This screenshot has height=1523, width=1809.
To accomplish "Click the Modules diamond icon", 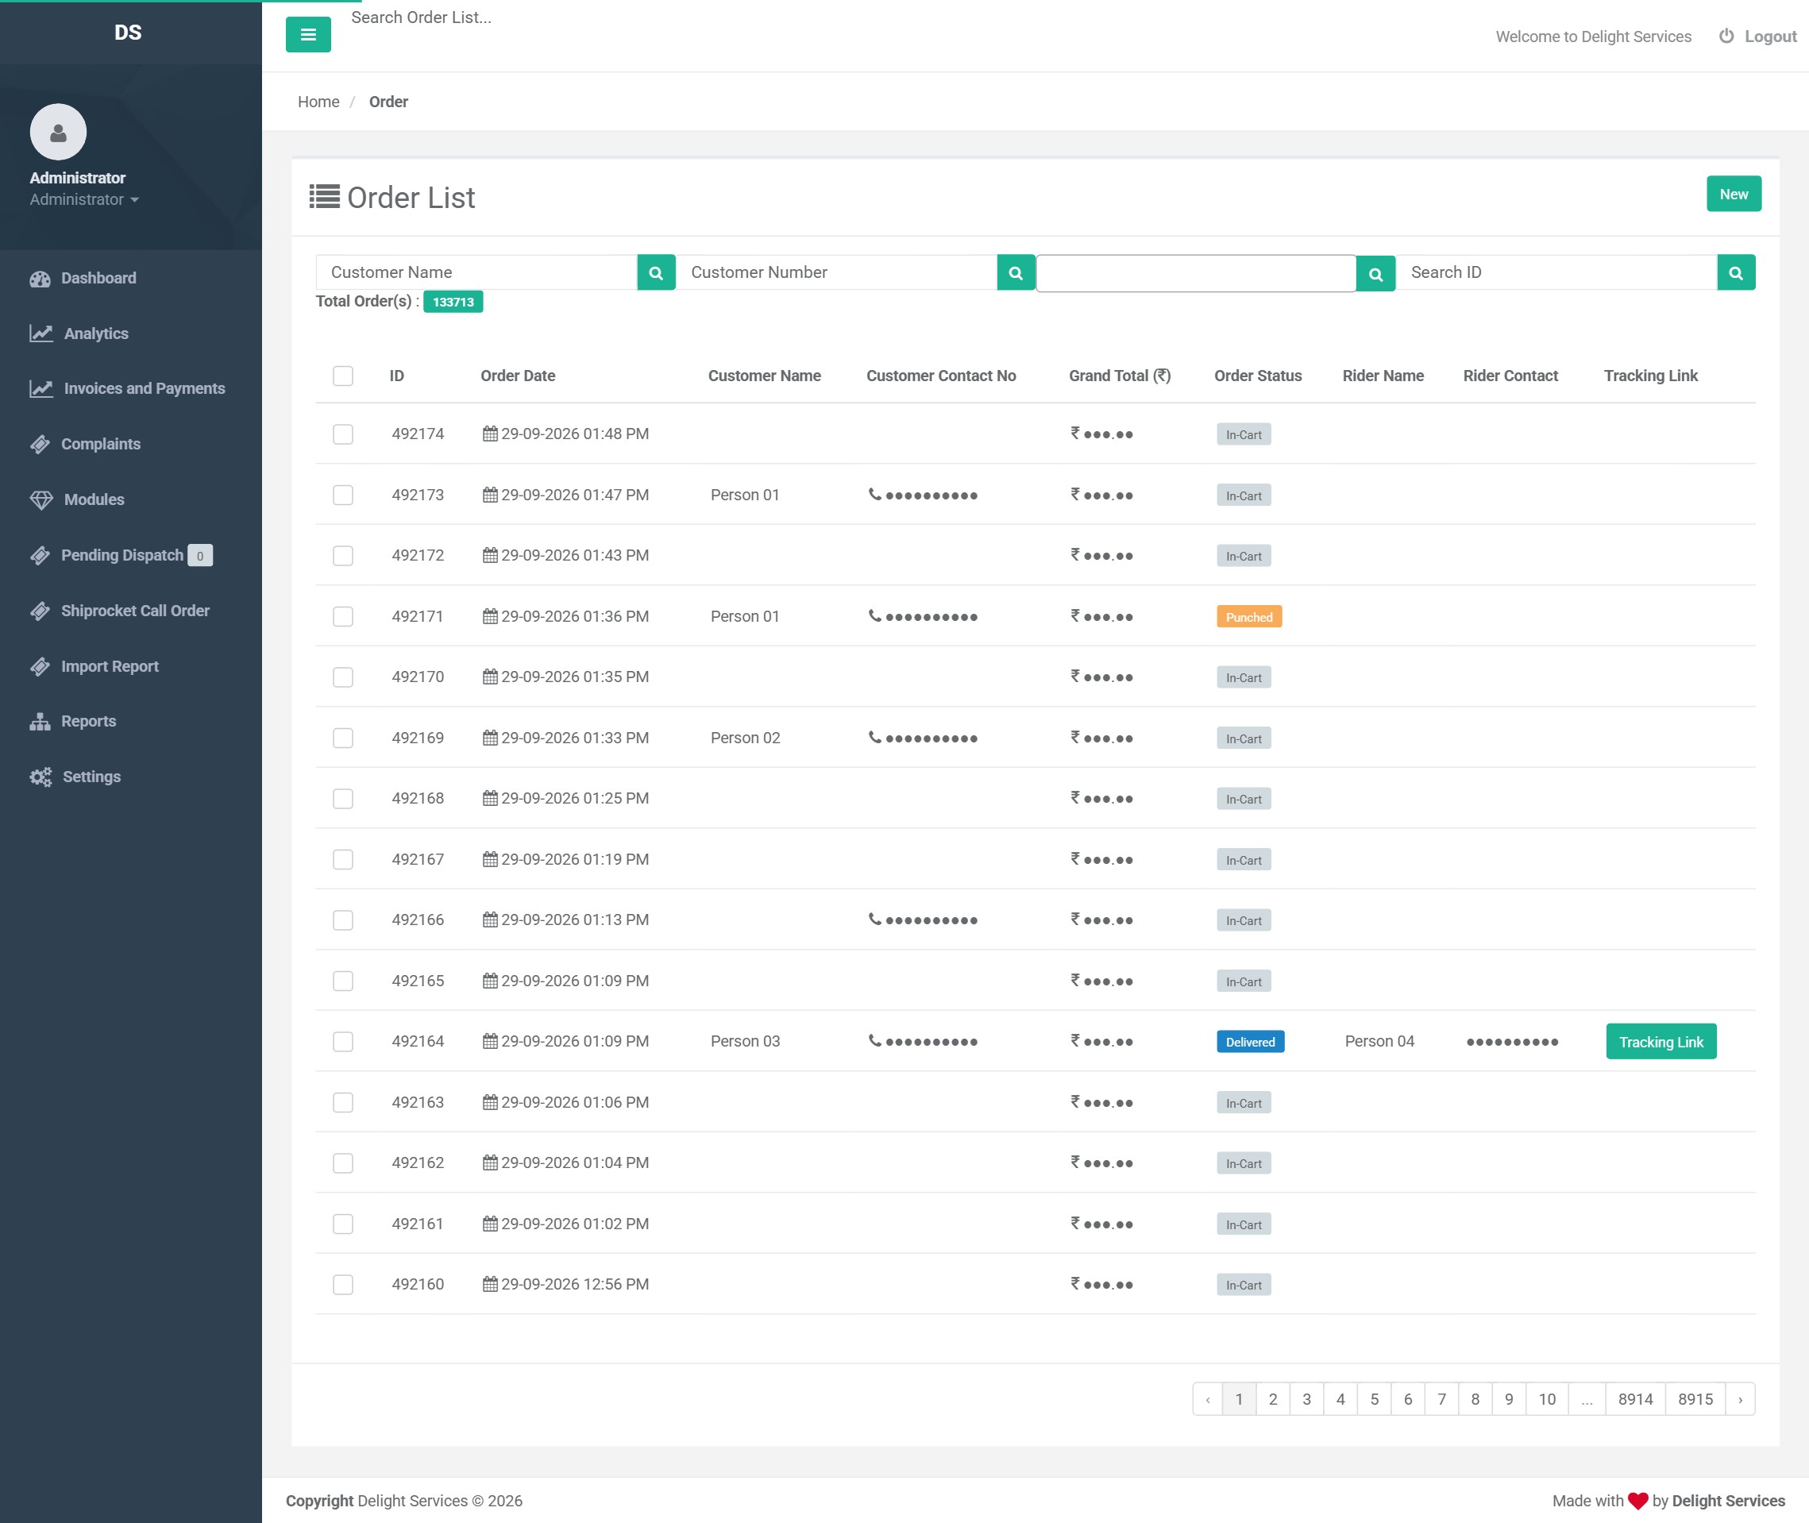I will point(41,500).
